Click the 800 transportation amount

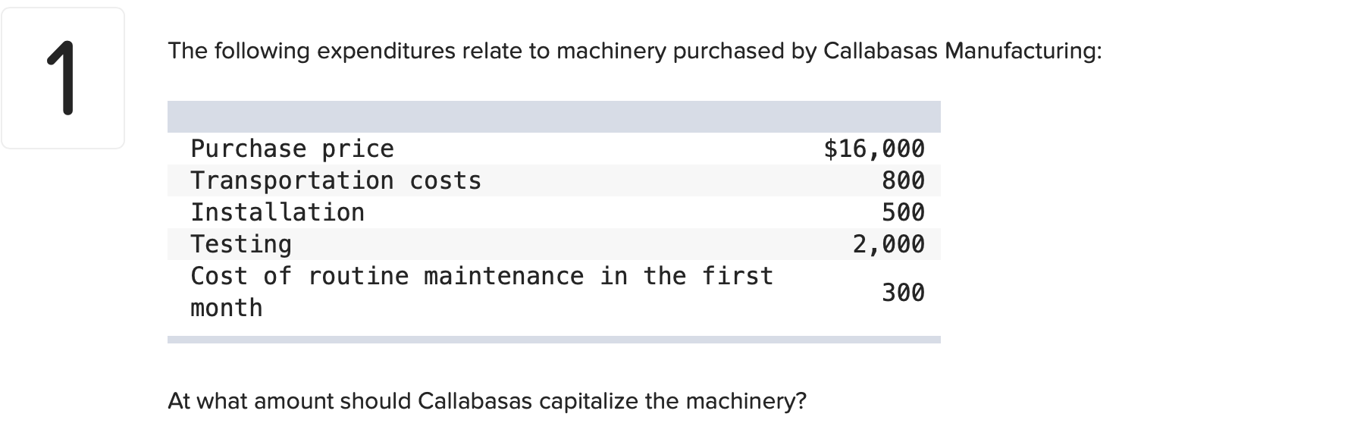point(903,180)
